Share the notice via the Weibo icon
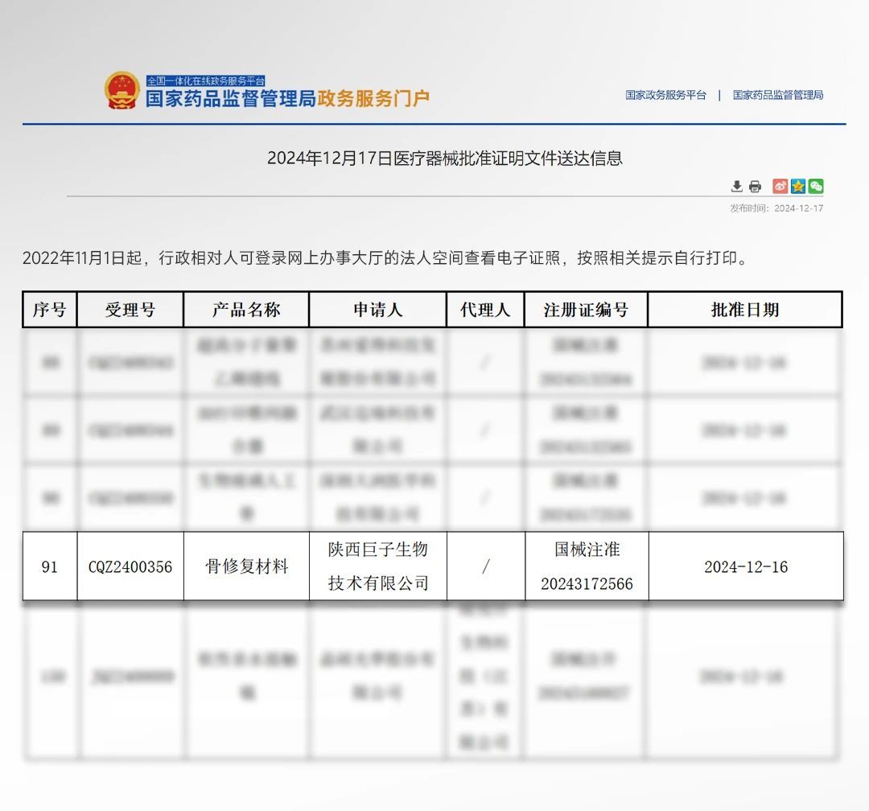The height and width of the screenshot is (811, 869). 780,187
